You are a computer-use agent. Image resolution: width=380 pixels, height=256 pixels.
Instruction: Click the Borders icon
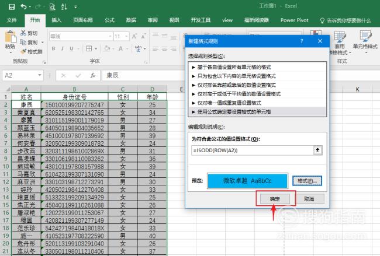89,48
